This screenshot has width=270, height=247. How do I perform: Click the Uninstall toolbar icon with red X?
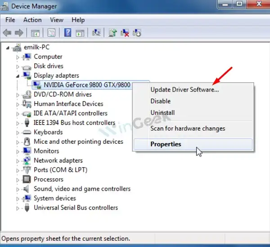click(x=125, y=33)
